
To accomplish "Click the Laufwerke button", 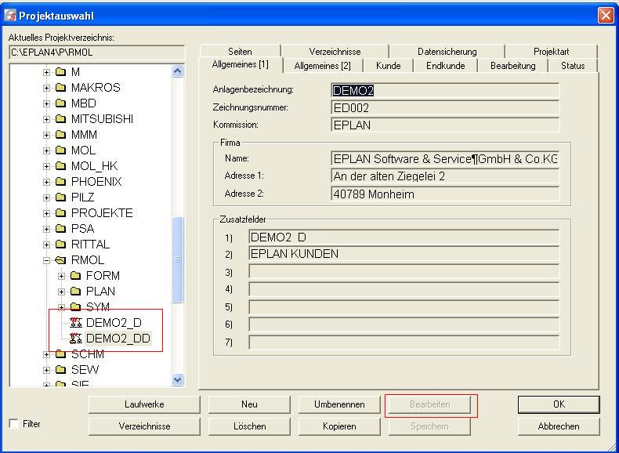I will click(x=144, y=404).
